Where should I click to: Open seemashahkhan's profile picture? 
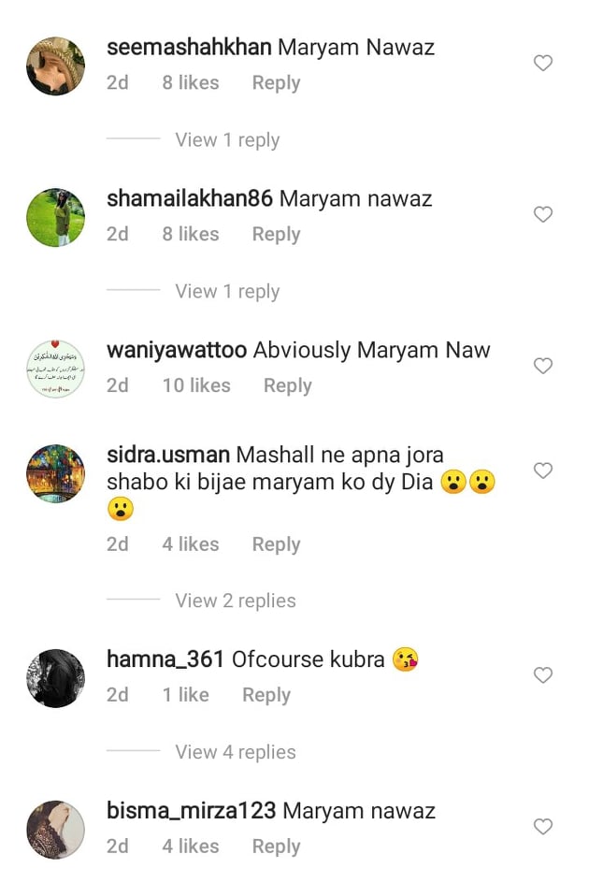(56, 65)
